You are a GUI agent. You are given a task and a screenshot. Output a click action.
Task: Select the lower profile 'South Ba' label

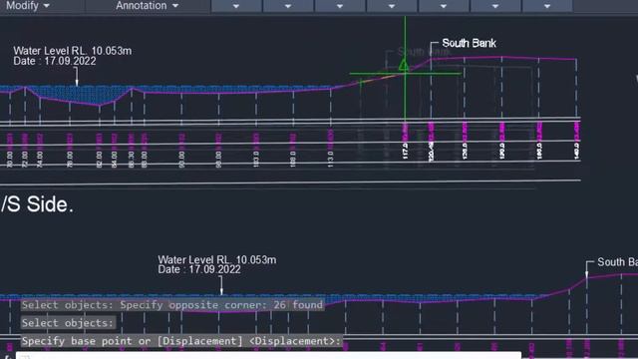(x=617, y=262)
